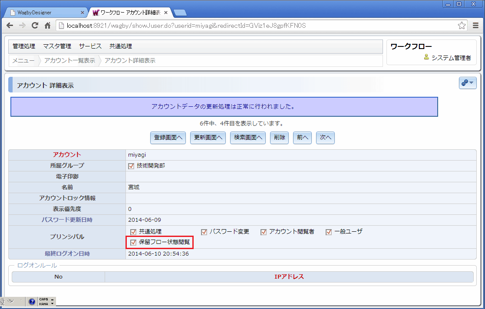Click the browser forward arrow
485x309 pixels.
pos(22,25)
